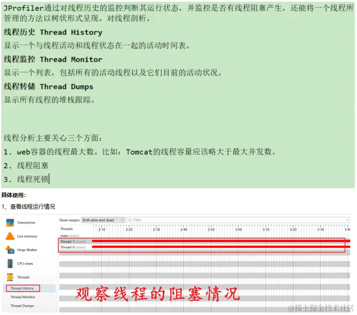Image resolution: width=357 pixels, height=315 pixels.
Task: Click the '线程转储 Thread Dumps' heading
Action: tap(49, 87)
